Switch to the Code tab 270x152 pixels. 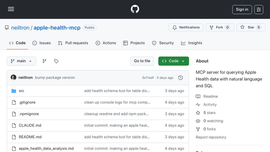click(x=17, y=43)
